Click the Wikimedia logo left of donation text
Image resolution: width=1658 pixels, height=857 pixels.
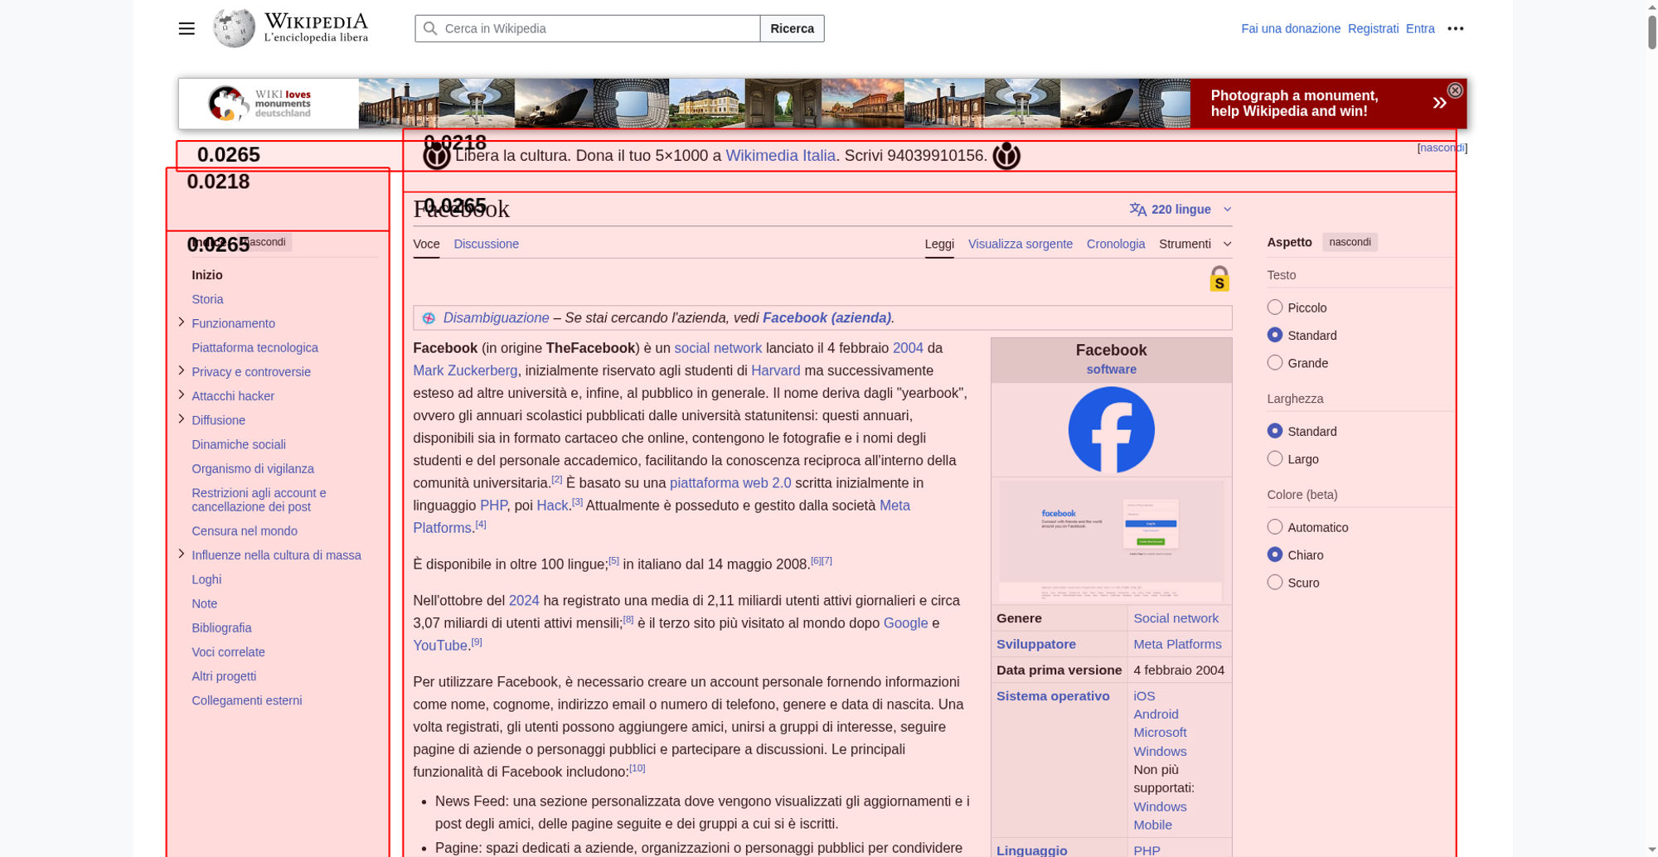[x=437, y=156]
